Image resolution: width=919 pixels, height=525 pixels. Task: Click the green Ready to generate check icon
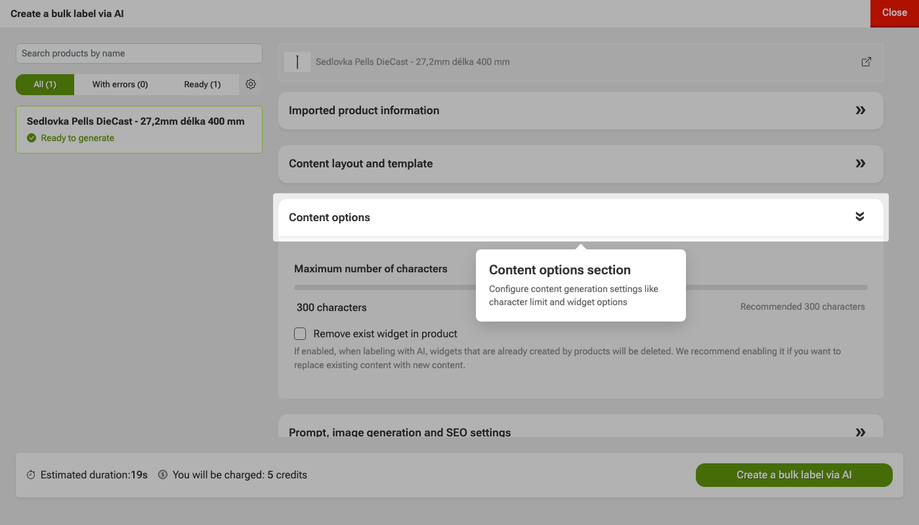point(32,138)
